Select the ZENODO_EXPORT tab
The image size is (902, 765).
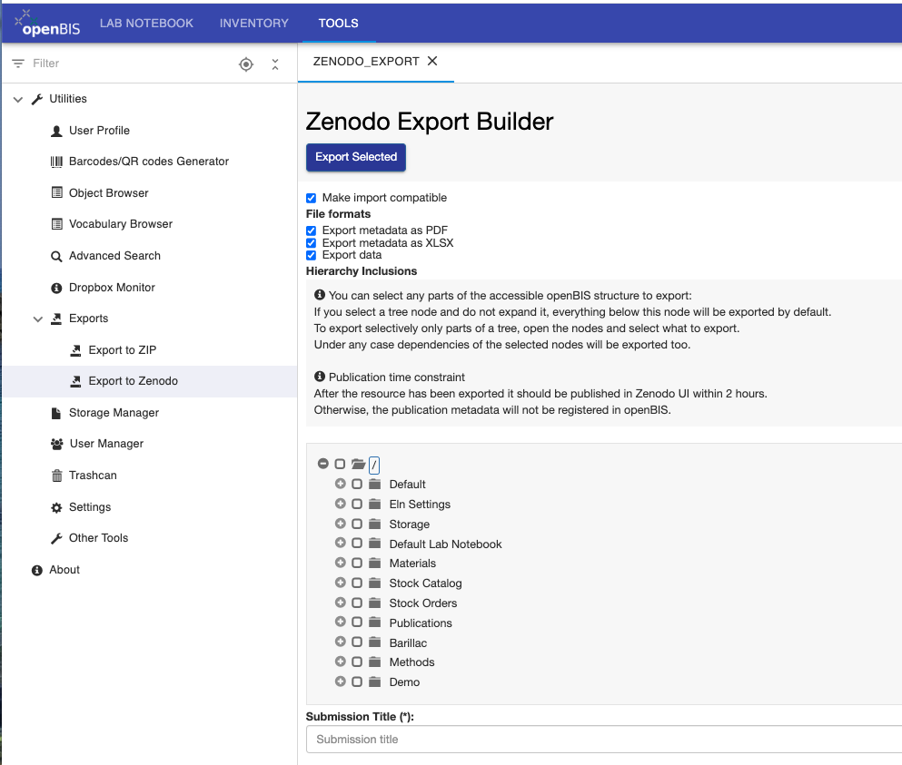pyautogui.click(x=366, y=62)
